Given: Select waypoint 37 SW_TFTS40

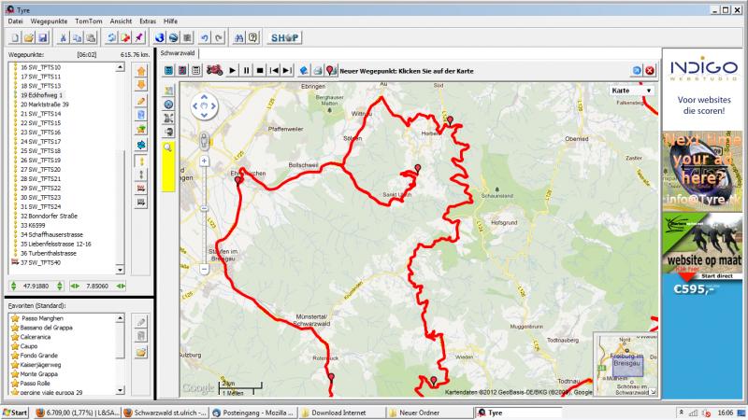Looking at the screenshot, I should [x=40, y=262].
